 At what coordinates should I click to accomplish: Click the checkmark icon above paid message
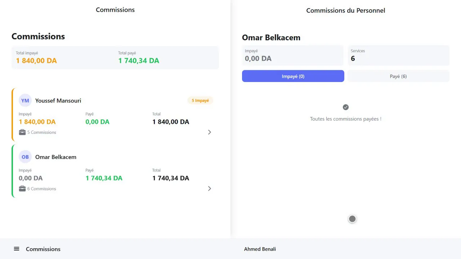coord(346,107)
